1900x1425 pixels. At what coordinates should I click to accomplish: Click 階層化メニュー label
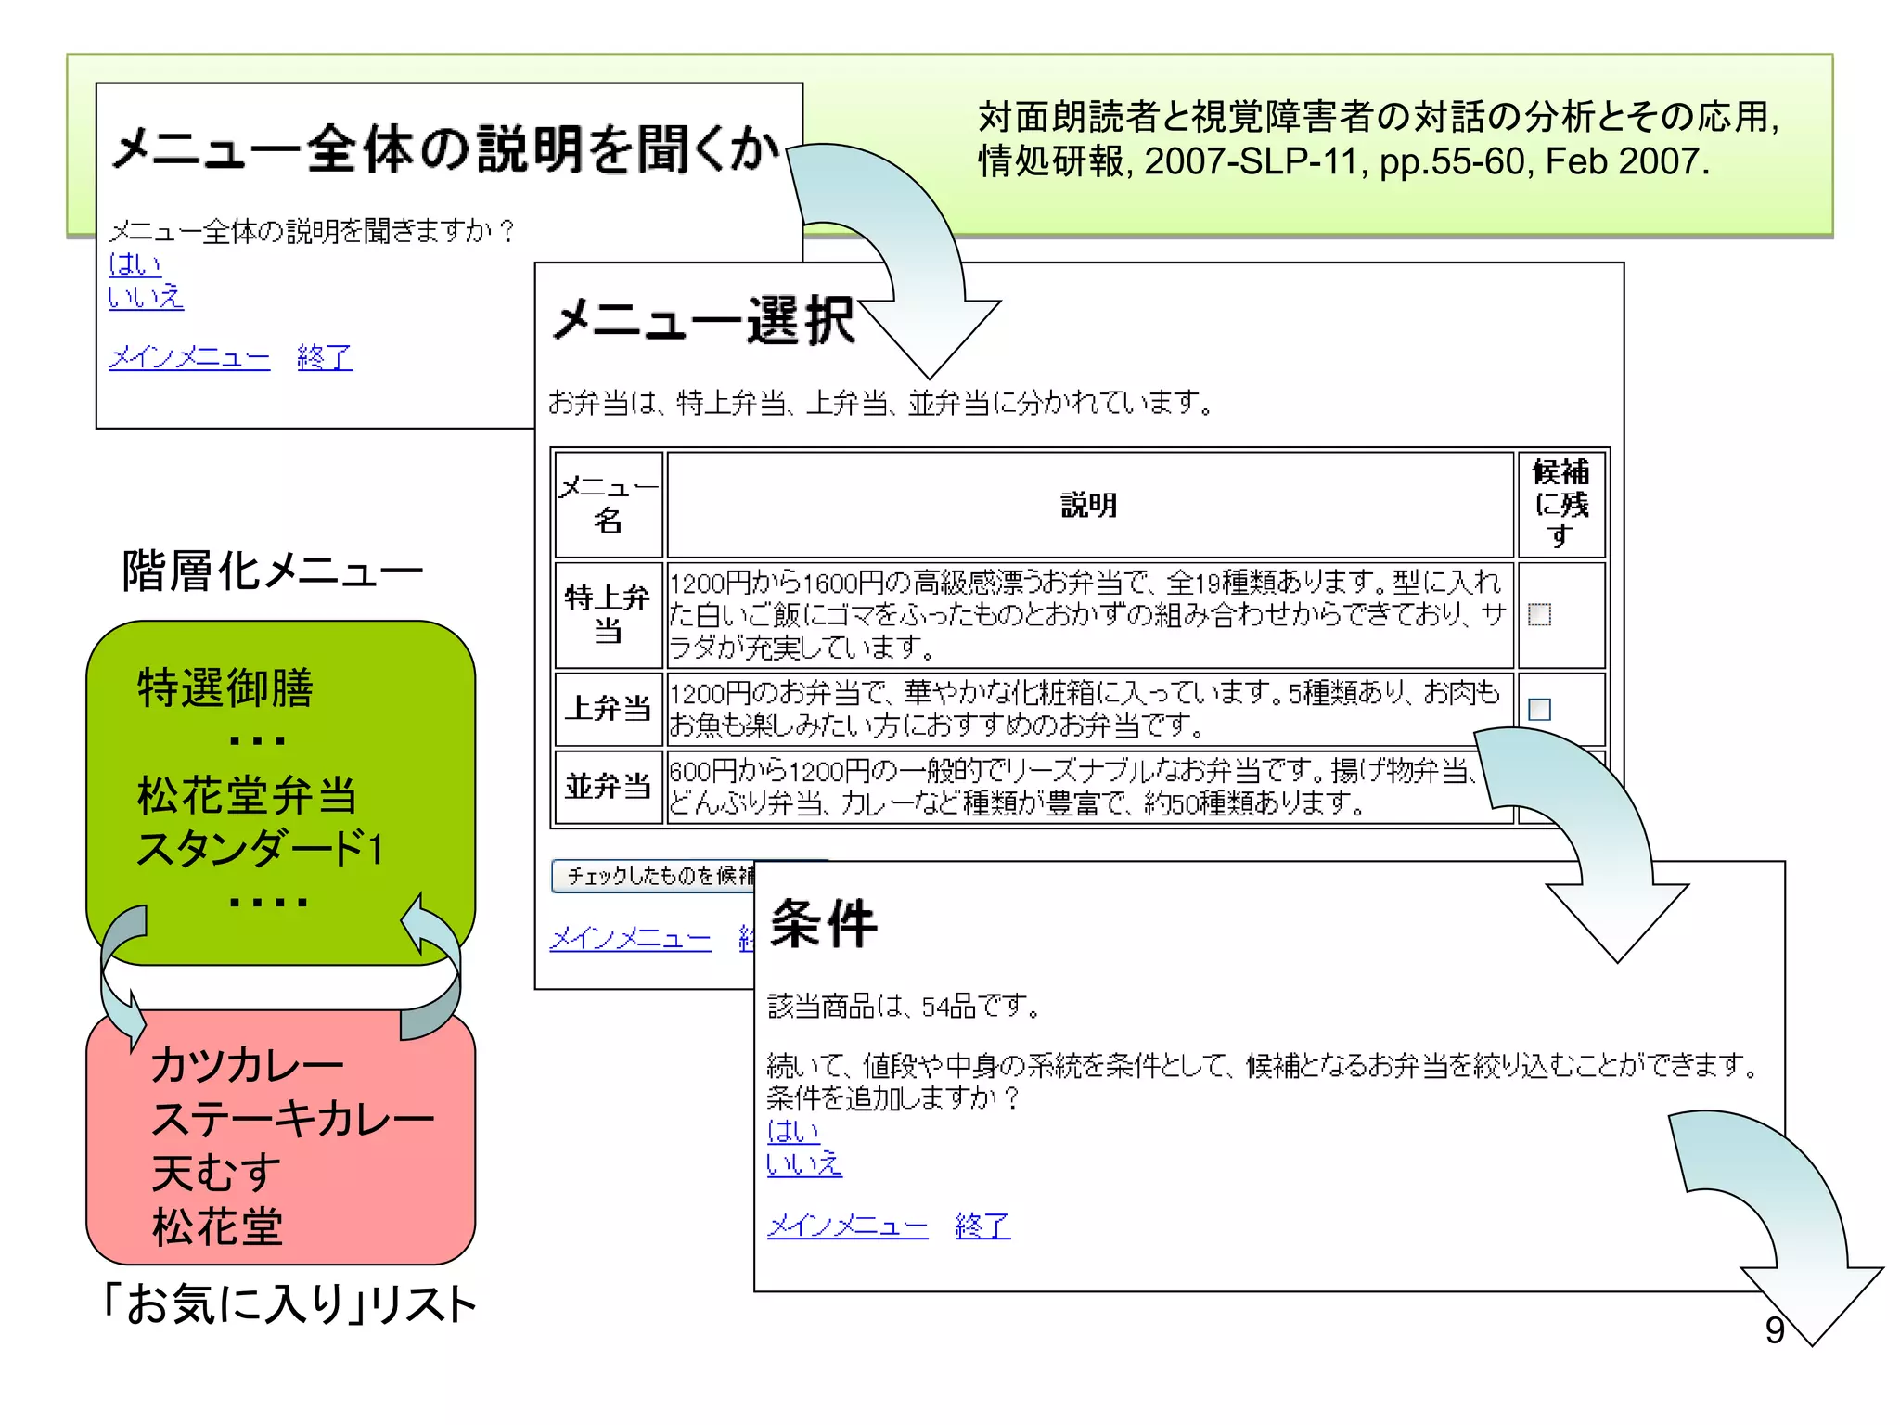[x=273, y=571]
